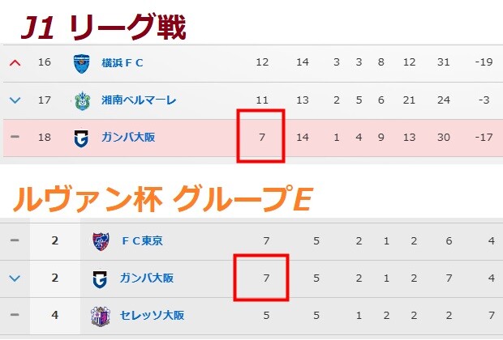Viewport: 503px width, 340px height.
Task: Click red up arrow beside rank 16
Action: [15, 63]
